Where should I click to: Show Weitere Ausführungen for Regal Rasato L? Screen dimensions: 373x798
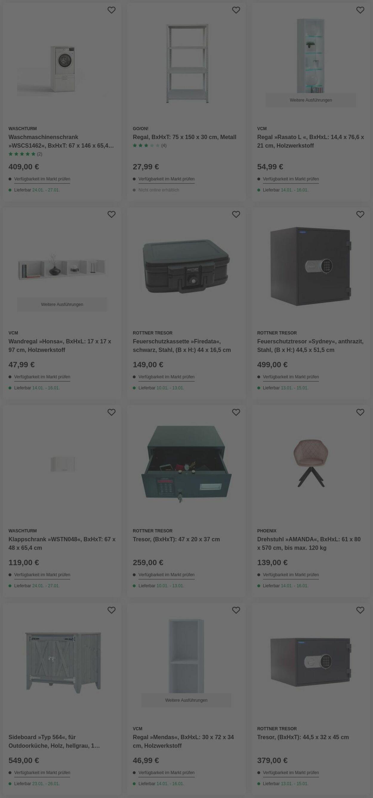point(311,100)
